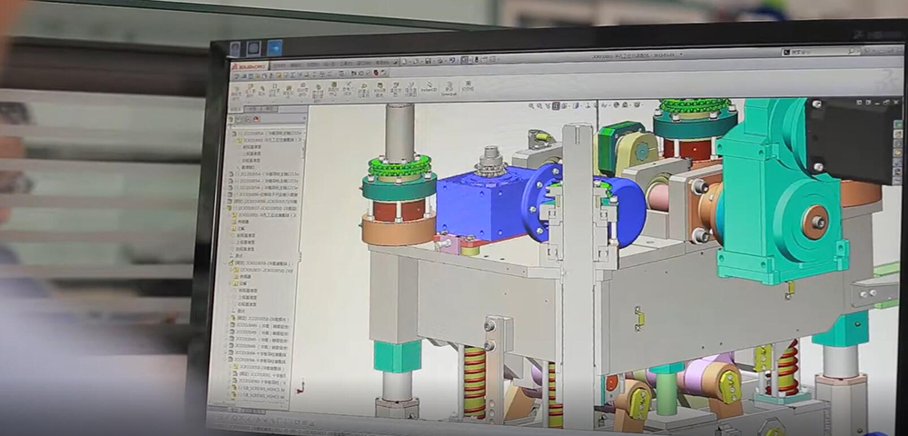
Task: Click the Bill of Materials tool
Action: click(380, 90)
